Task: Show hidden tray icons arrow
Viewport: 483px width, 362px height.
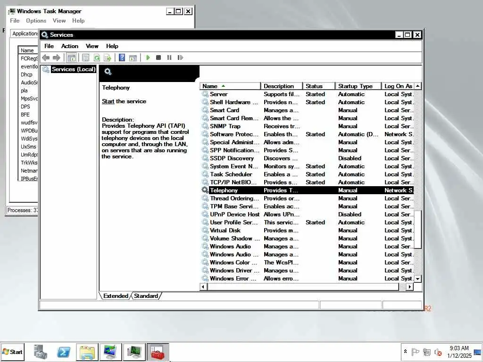Action: click(405, 352)
